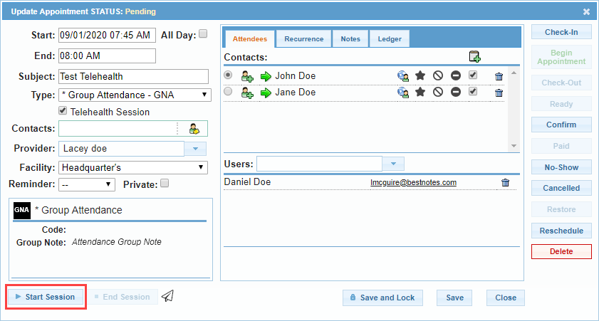Viewport: 599px width, 321px height.
Task: Click GNA appointment type badge
Action: click(x=22, y=210)
